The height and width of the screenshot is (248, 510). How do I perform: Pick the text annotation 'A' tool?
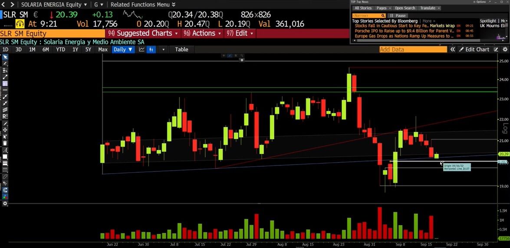coord(5,151)
